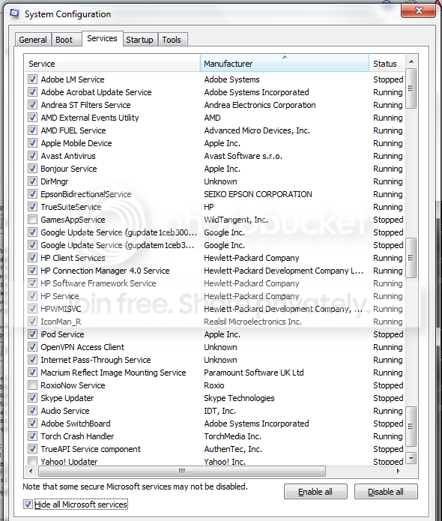The image size is (442, 521).
Task: Open the Tools tab
Action: [172, 40]
